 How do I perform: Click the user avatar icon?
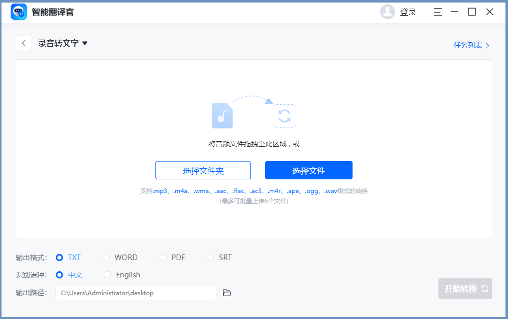tap(387, 12)
